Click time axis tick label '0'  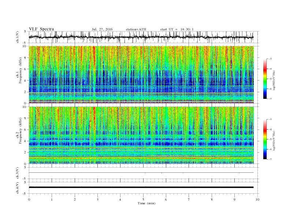[x=29, y=199]
